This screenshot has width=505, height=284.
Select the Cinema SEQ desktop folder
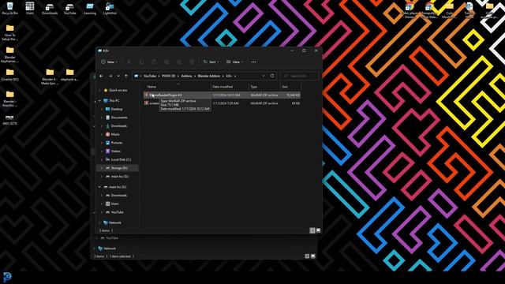point(10,75)
